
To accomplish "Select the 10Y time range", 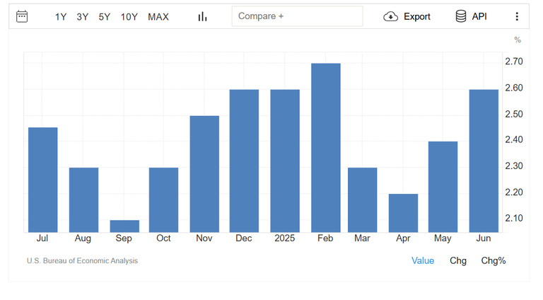I will click(x=129, y=17).
